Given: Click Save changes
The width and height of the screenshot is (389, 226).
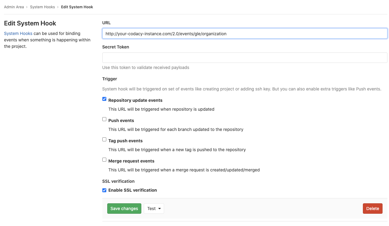Looking at the screenshot, I should (x=124, y=208).
